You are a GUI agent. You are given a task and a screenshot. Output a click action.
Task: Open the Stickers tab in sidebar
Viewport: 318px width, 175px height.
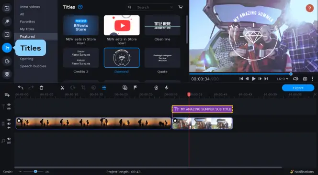pos(7,61)
